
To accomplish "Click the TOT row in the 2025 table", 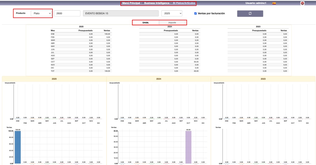I will coord(81,71).
